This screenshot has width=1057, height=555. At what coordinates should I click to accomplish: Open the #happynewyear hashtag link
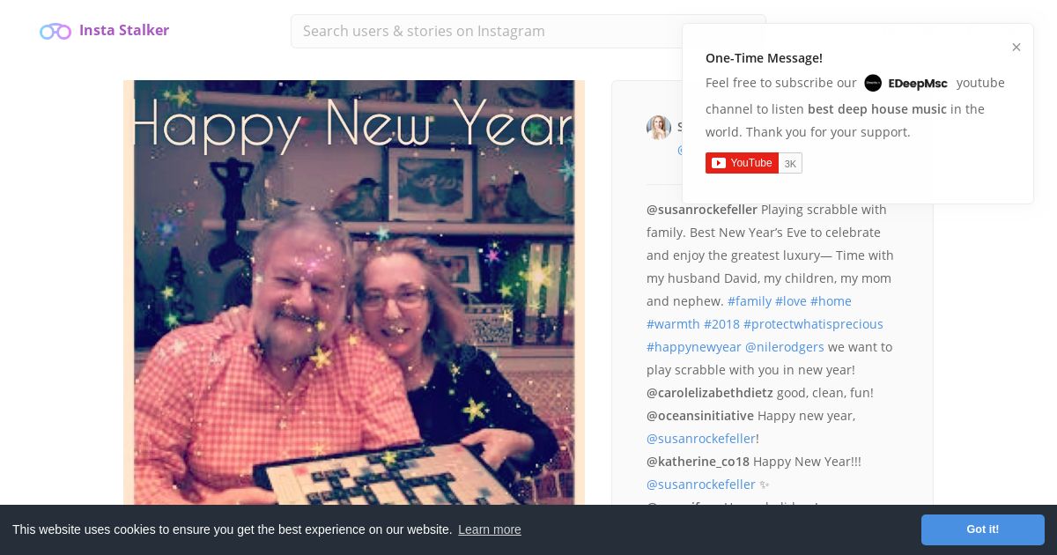click(694, 347)
